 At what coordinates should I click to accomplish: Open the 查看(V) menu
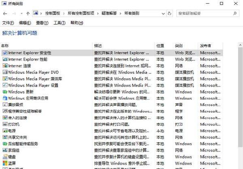coord(42,23)
